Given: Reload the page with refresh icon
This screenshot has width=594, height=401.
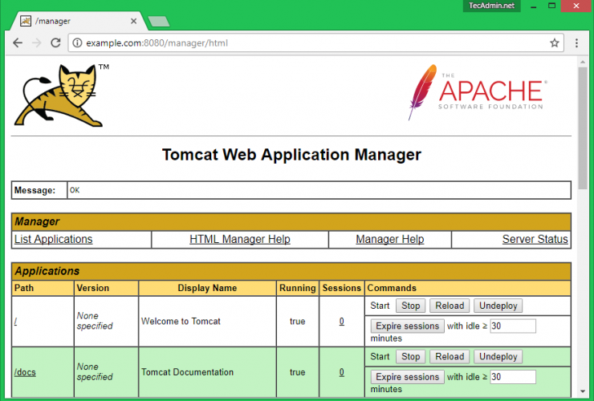Looking at the screenshot, I should point(55,43).
